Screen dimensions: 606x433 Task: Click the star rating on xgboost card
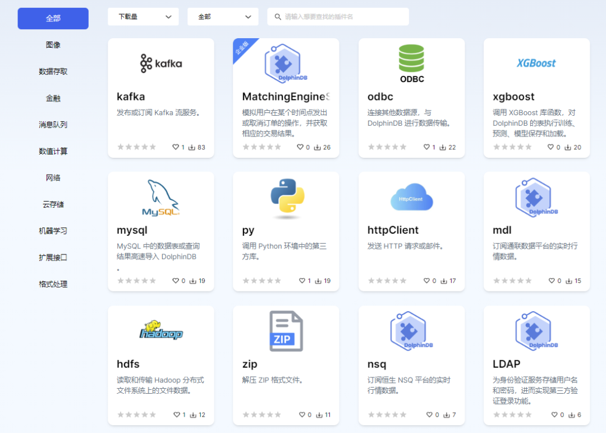pyautogui.click(x=512, y=147)
